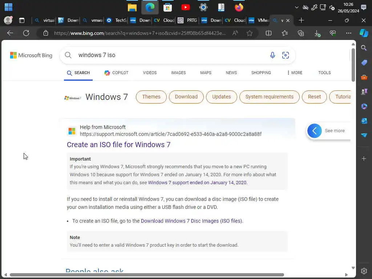This screenshot has height=279, width=372.
Task: Add app to sidebar plus
Action: [364, 158]
